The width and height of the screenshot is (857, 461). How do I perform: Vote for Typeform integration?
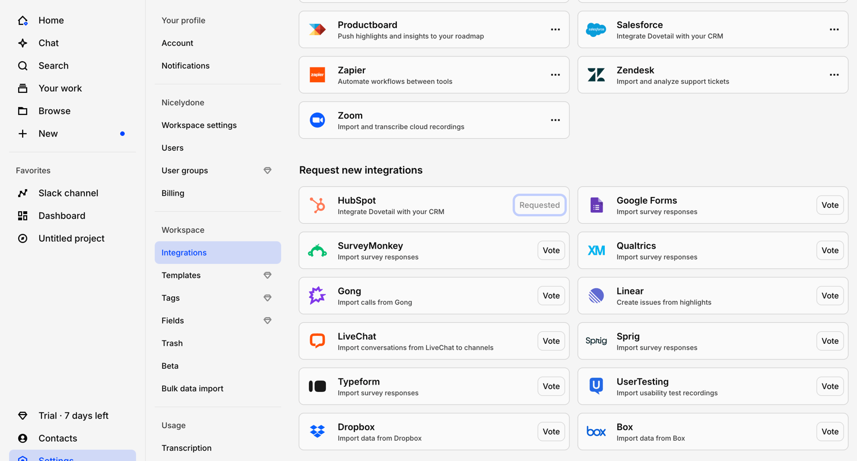click(x=551, y=386)
